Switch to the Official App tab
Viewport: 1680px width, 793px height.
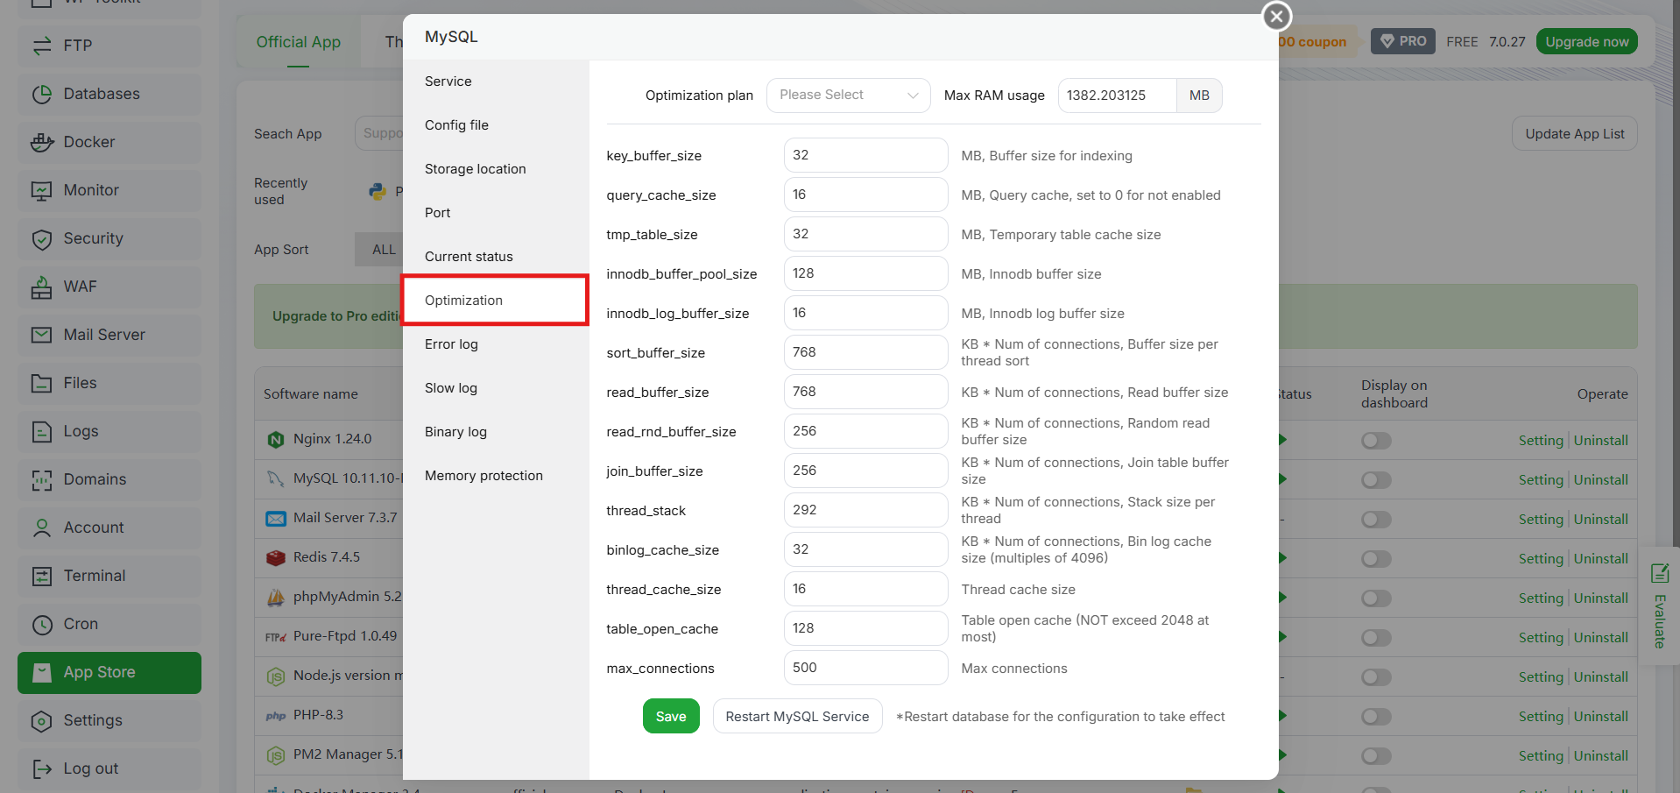pos(298,42)
